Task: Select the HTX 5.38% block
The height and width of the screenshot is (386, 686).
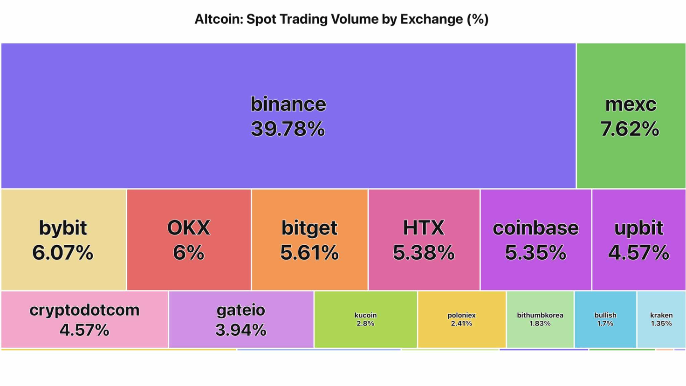Action: coord(424,240)
